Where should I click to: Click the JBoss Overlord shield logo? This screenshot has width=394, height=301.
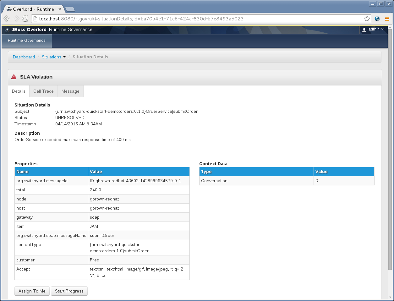point(7,30)
